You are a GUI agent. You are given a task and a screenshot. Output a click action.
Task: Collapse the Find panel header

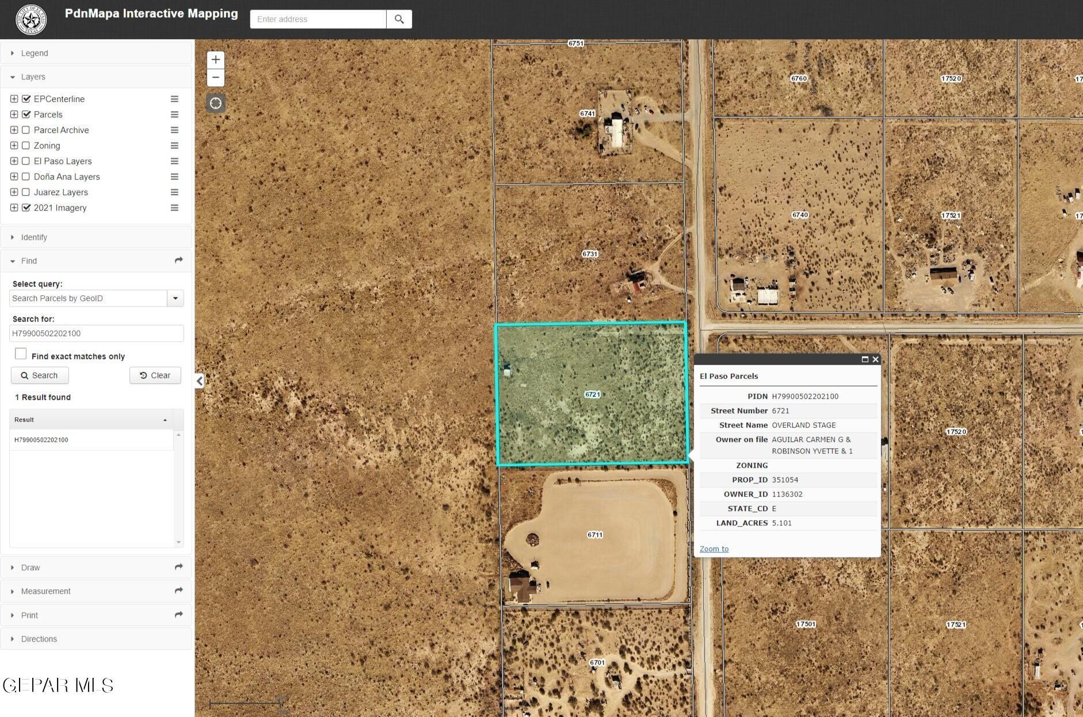(96, 261)
